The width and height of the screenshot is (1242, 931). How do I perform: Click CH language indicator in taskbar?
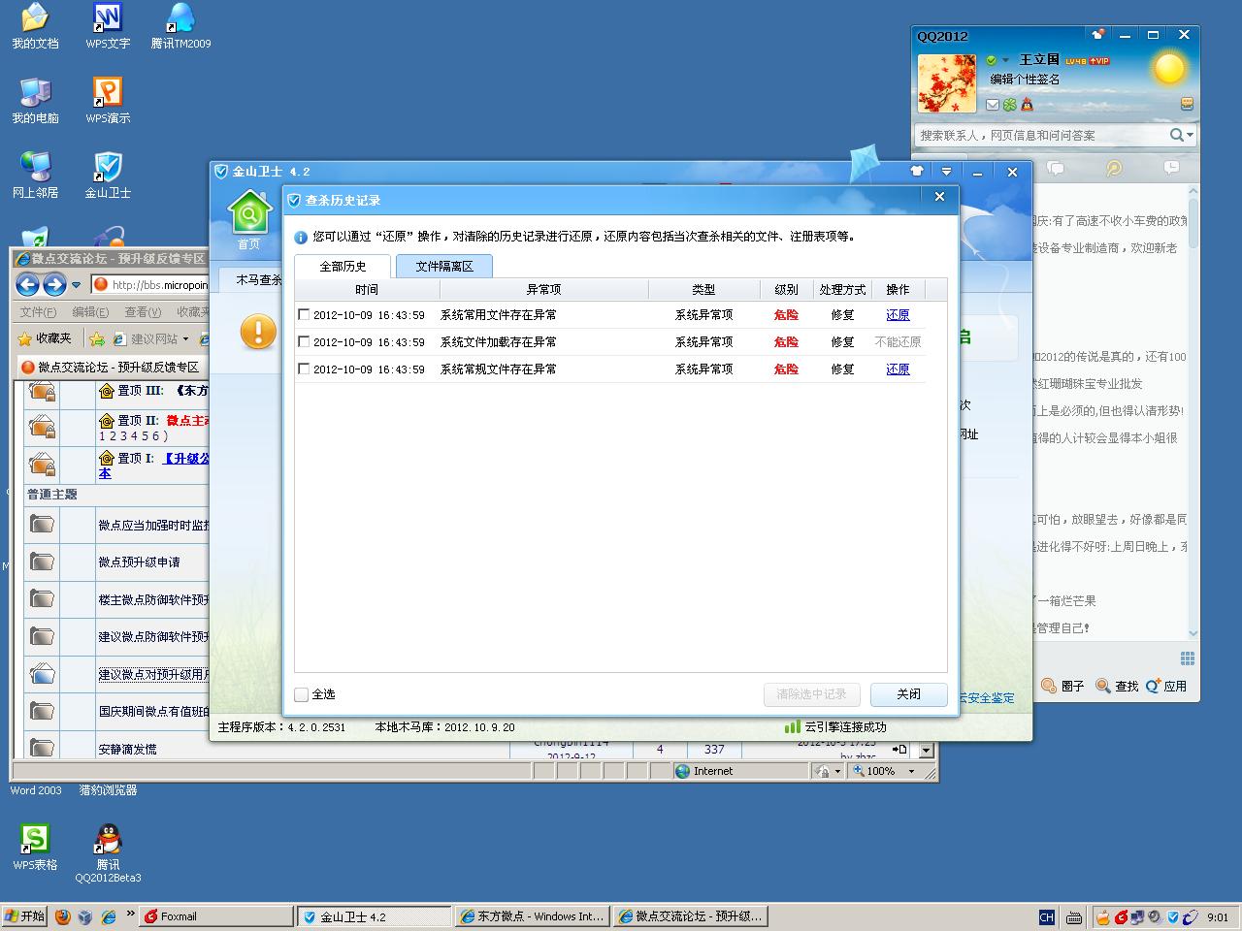[1046, 916]
